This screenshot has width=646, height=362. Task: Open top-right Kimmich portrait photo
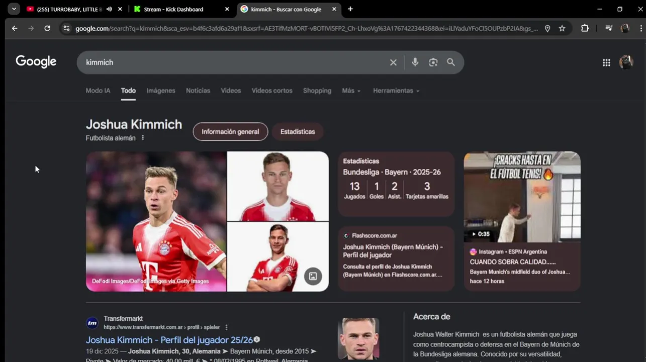point(278,186)
